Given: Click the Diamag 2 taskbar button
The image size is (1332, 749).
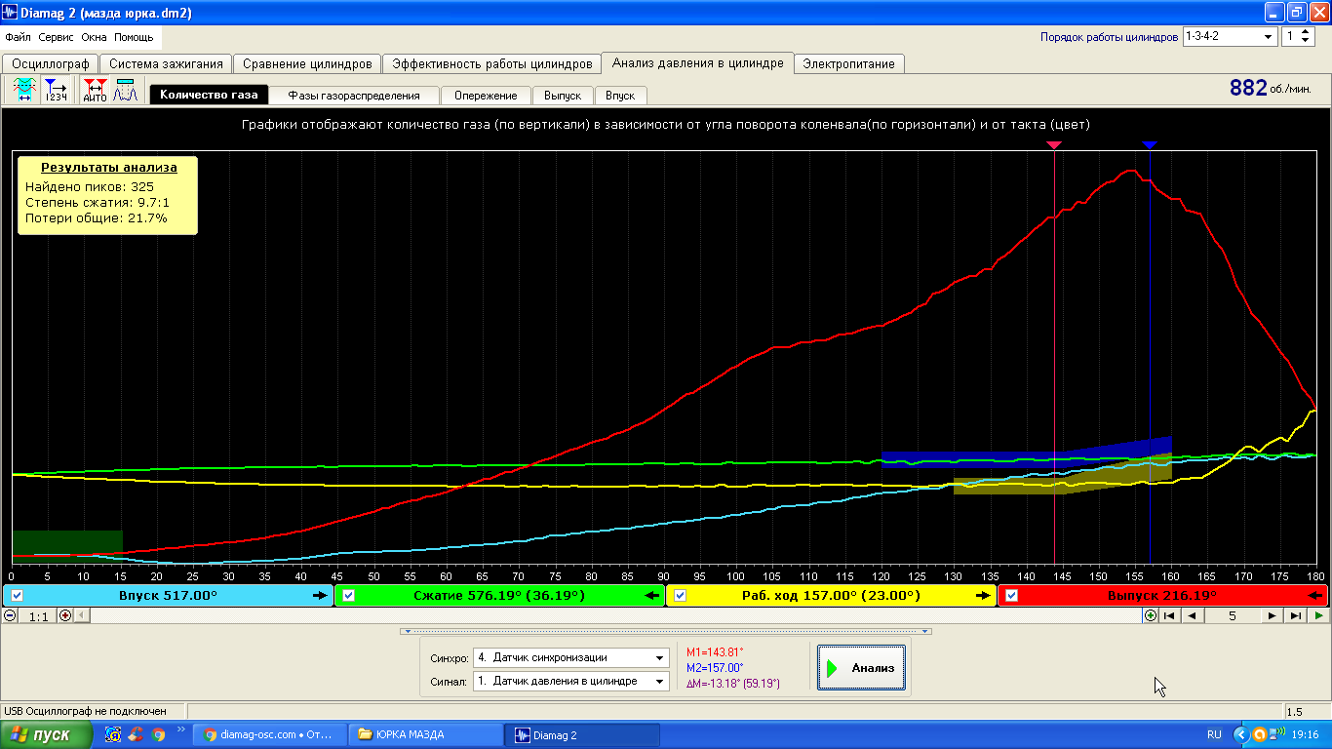Looking at the screenshot, I should [x=582, y=734].
